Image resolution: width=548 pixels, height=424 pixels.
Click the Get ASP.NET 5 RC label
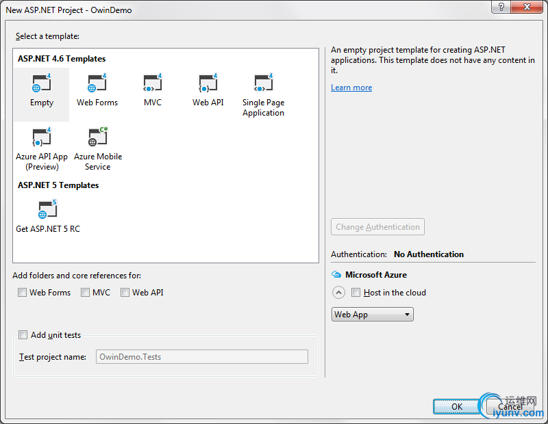48,229
